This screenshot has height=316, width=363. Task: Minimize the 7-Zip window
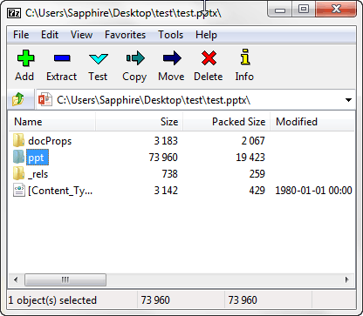click(x=280, y=10)
